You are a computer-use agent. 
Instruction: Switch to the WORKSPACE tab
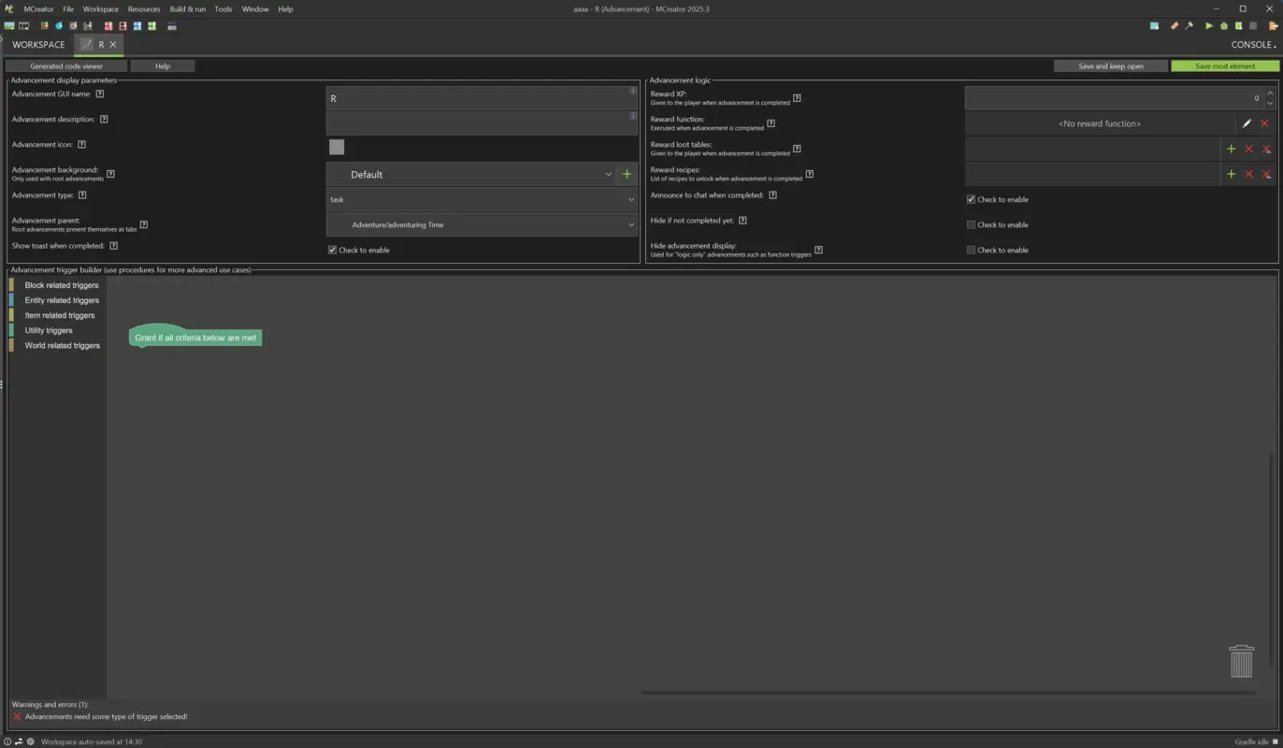click(x=38, y=44)
